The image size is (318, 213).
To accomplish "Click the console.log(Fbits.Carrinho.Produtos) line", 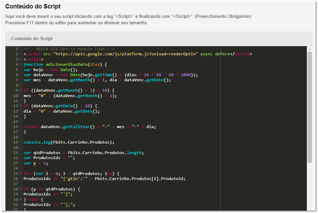I will 69,142.
